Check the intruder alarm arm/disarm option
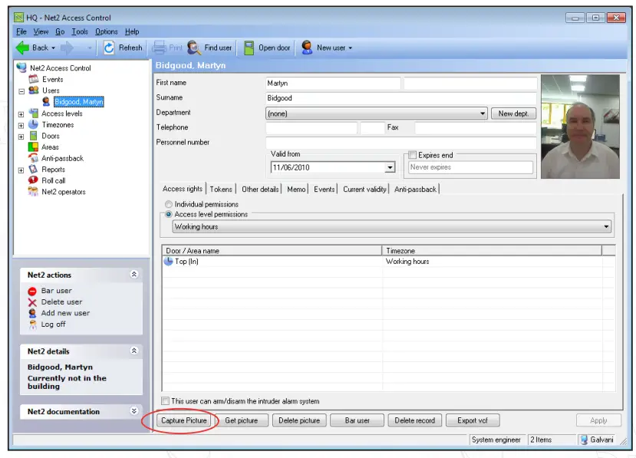This screenshot has width=636, height=458. point(165,400)
